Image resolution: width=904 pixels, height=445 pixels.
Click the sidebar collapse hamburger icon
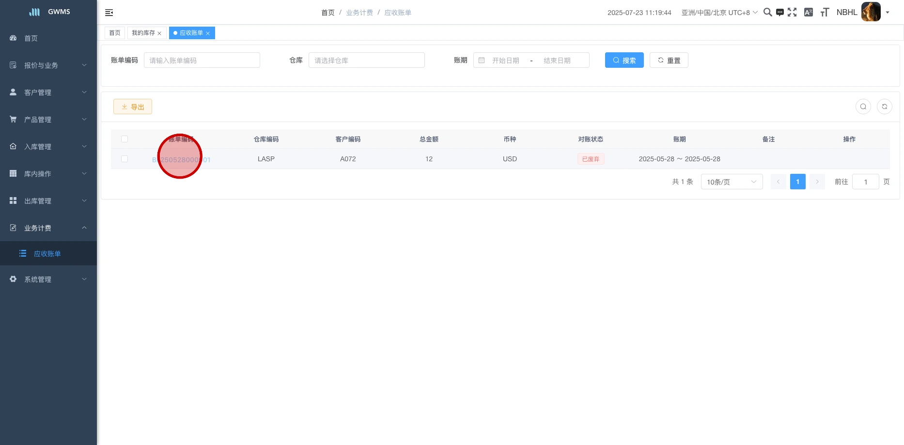tap(109, 13)
